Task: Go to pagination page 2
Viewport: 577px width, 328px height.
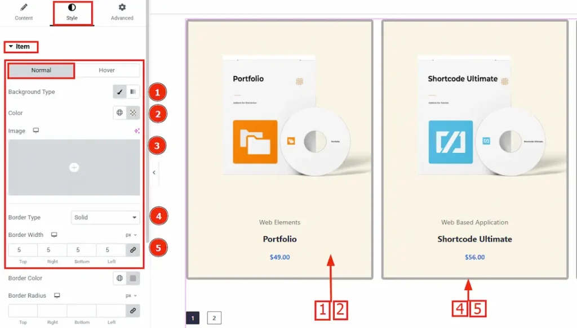Action: [214, 318]
